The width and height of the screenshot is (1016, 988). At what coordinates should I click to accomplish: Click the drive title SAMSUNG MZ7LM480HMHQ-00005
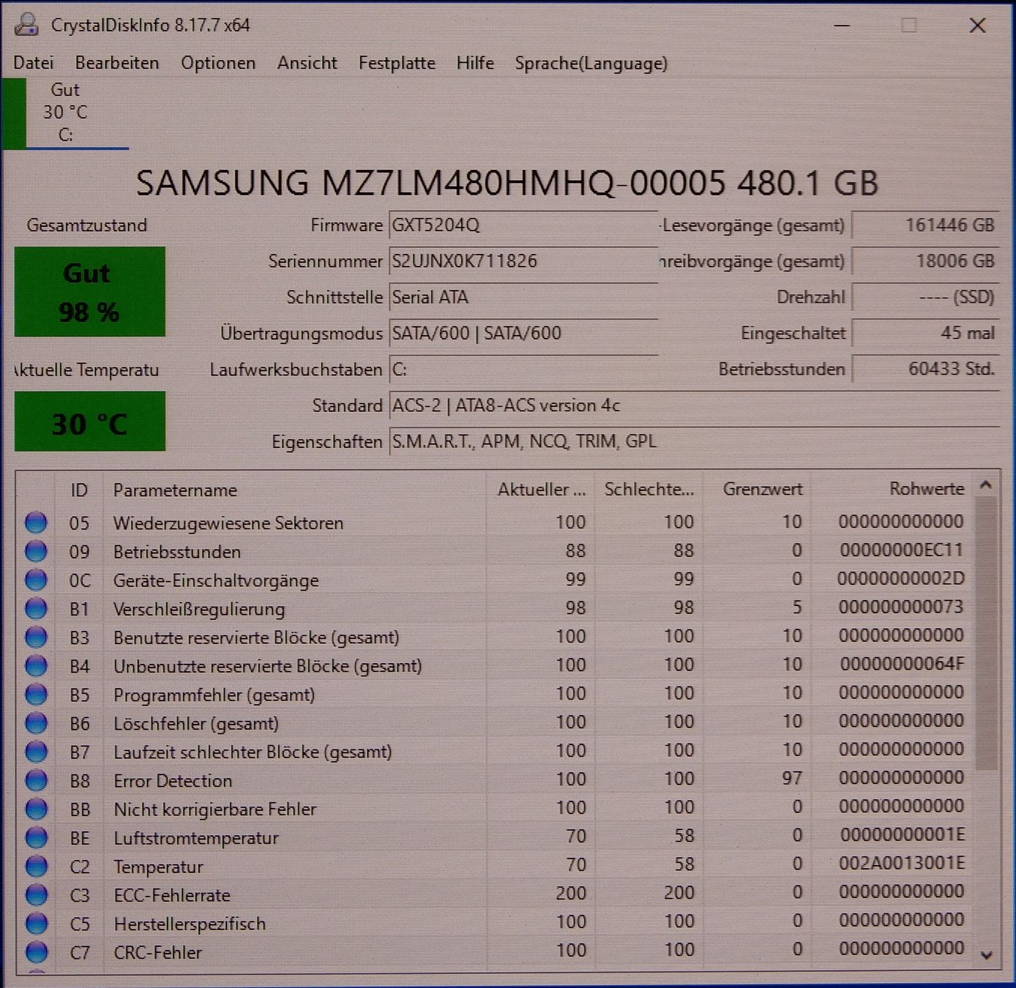(507, 183)
